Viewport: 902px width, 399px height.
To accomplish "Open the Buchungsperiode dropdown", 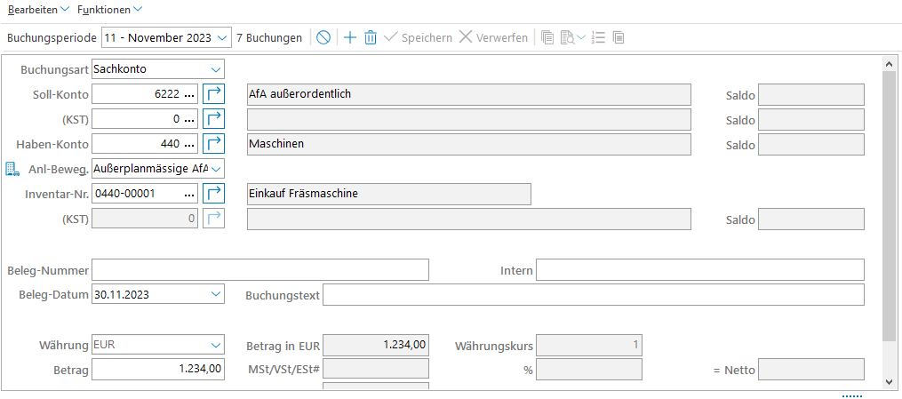I will [x=219, y=37].
